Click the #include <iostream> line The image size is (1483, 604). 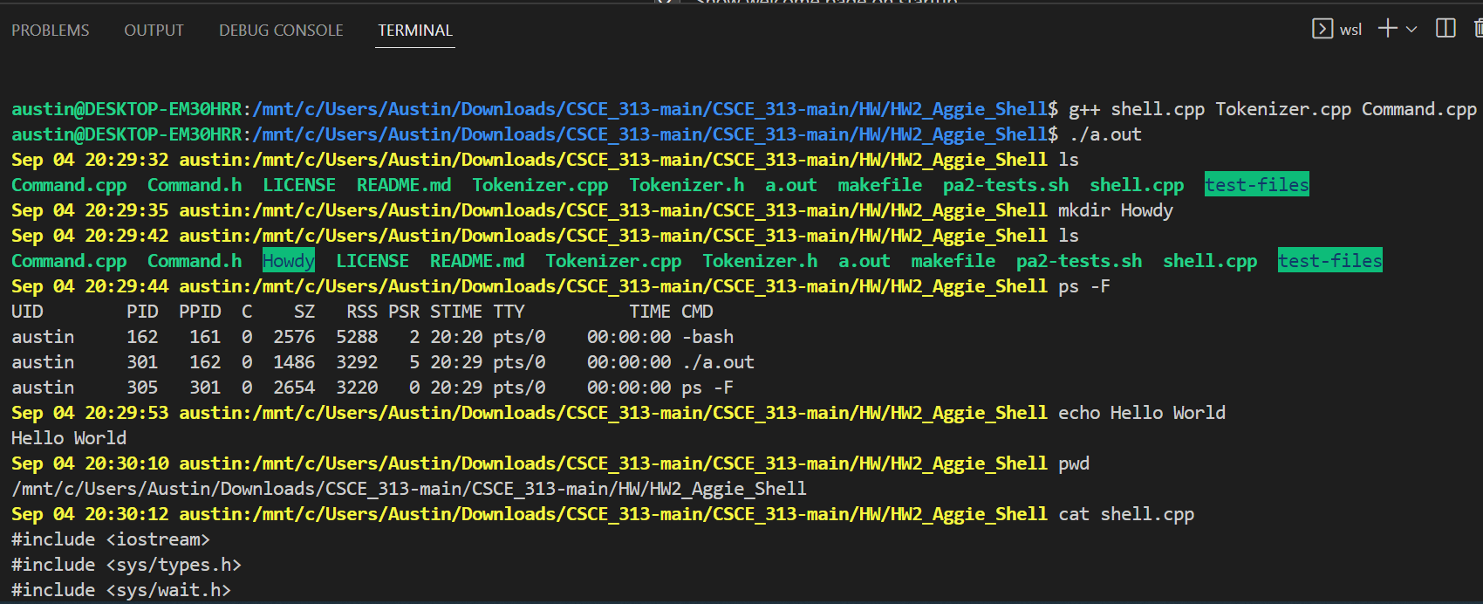(111, 539)
